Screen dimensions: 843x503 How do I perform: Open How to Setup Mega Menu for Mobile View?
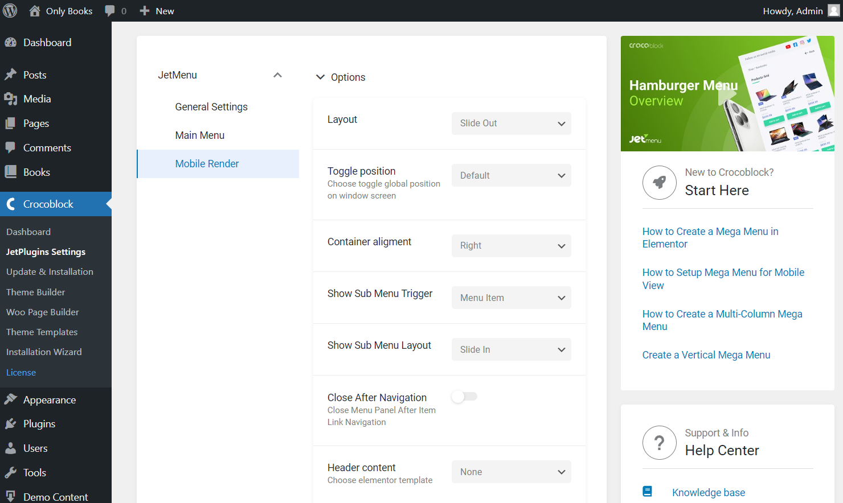click(723, 279)
